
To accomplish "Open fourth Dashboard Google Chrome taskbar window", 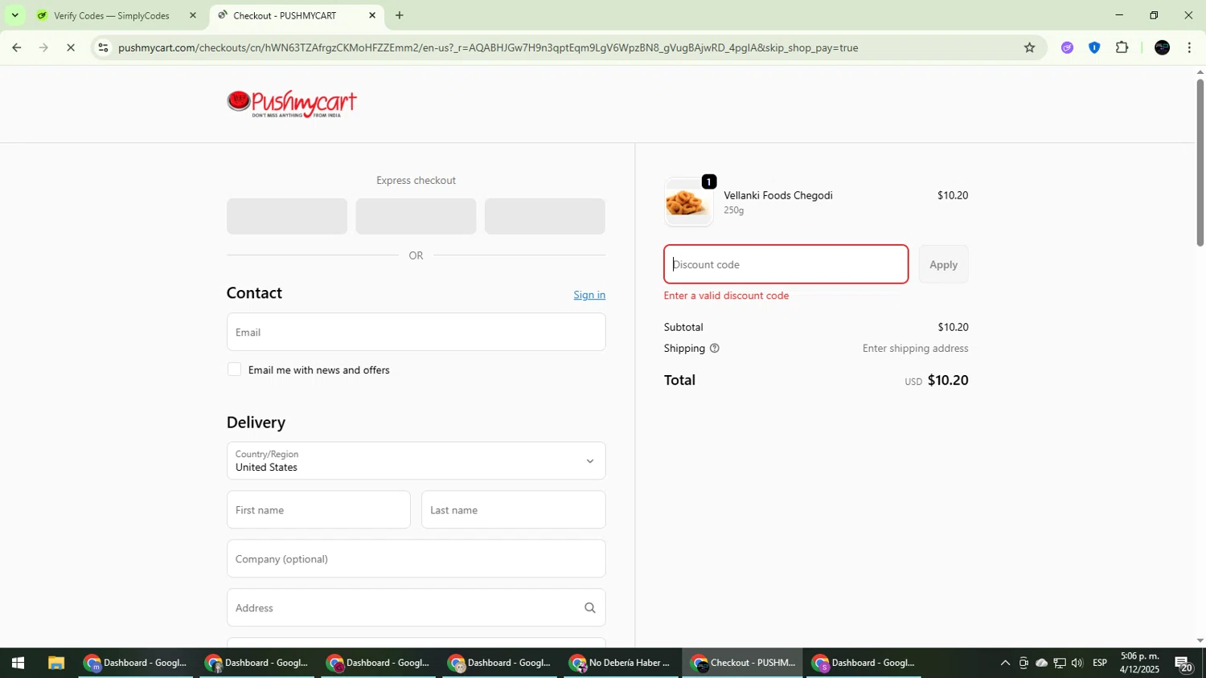I will click(500, 664).
